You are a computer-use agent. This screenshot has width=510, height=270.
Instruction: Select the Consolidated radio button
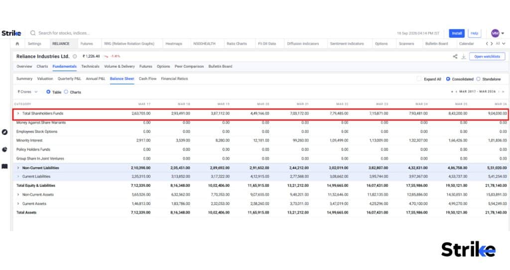pyautogui.click(x=448, y=79)
